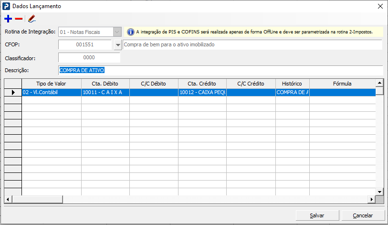Click the Fórmula column header
Screen dimensions: 388x225
pos(343,84)
